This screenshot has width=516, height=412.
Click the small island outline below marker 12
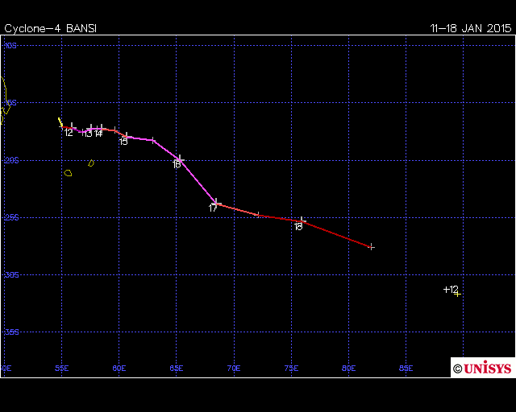(68, 172)
